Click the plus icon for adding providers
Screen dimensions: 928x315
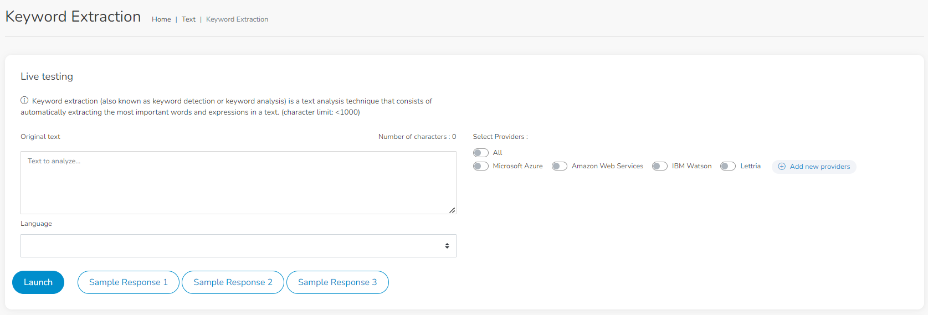click(x=782, y=167)
